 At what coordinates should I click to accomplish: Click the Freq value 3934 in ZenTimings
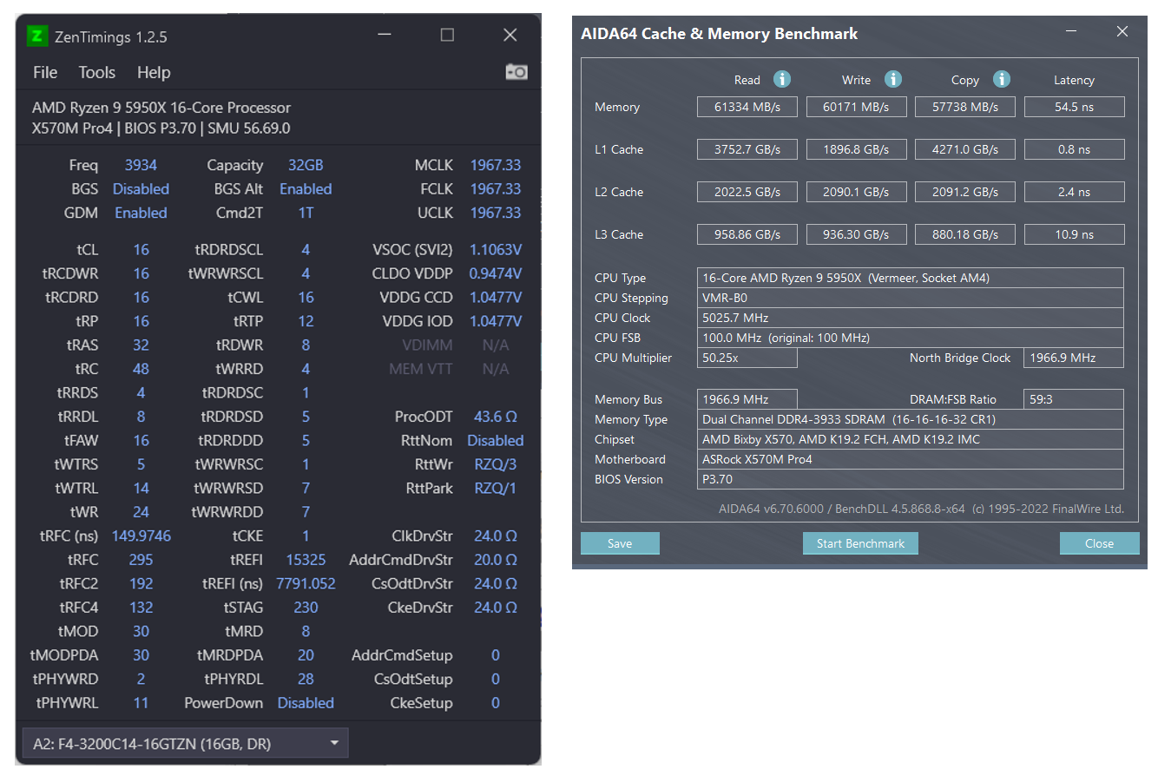coord(141,165)
